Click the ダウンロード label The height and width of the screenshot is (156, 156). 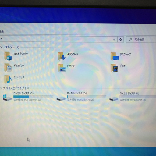73,54
